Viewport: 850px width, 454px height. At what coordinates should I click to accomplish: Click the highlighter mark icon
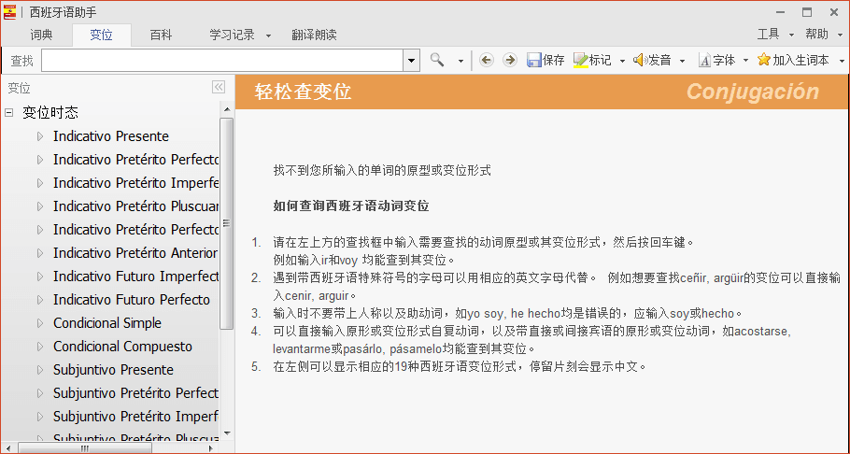[x=580, y=60]
